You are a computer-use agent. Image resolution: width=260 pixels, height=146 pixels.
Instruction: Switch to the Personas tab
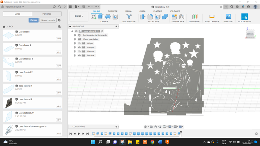(x=47, y=14)
